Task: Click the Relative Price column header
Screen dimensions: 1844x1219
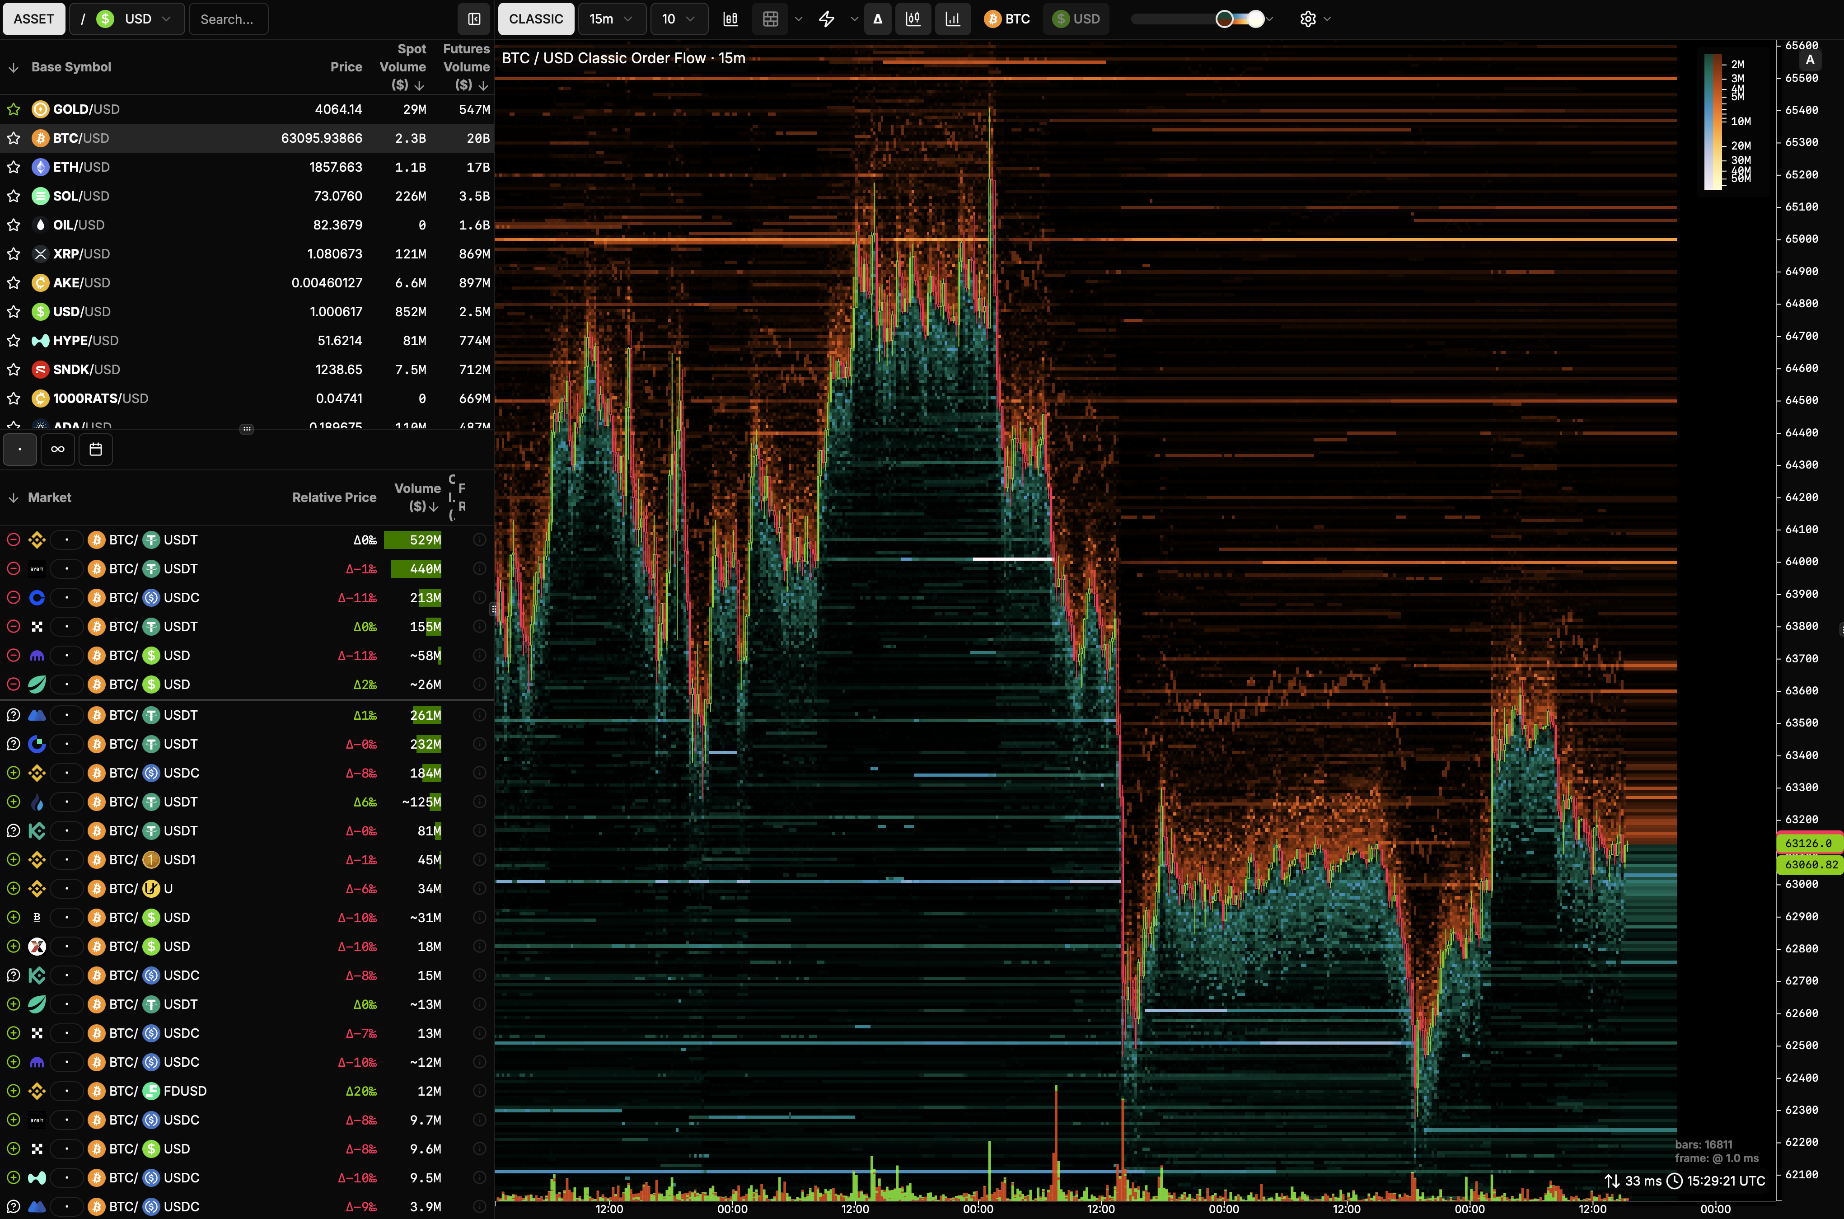Action: click(334, 497)
